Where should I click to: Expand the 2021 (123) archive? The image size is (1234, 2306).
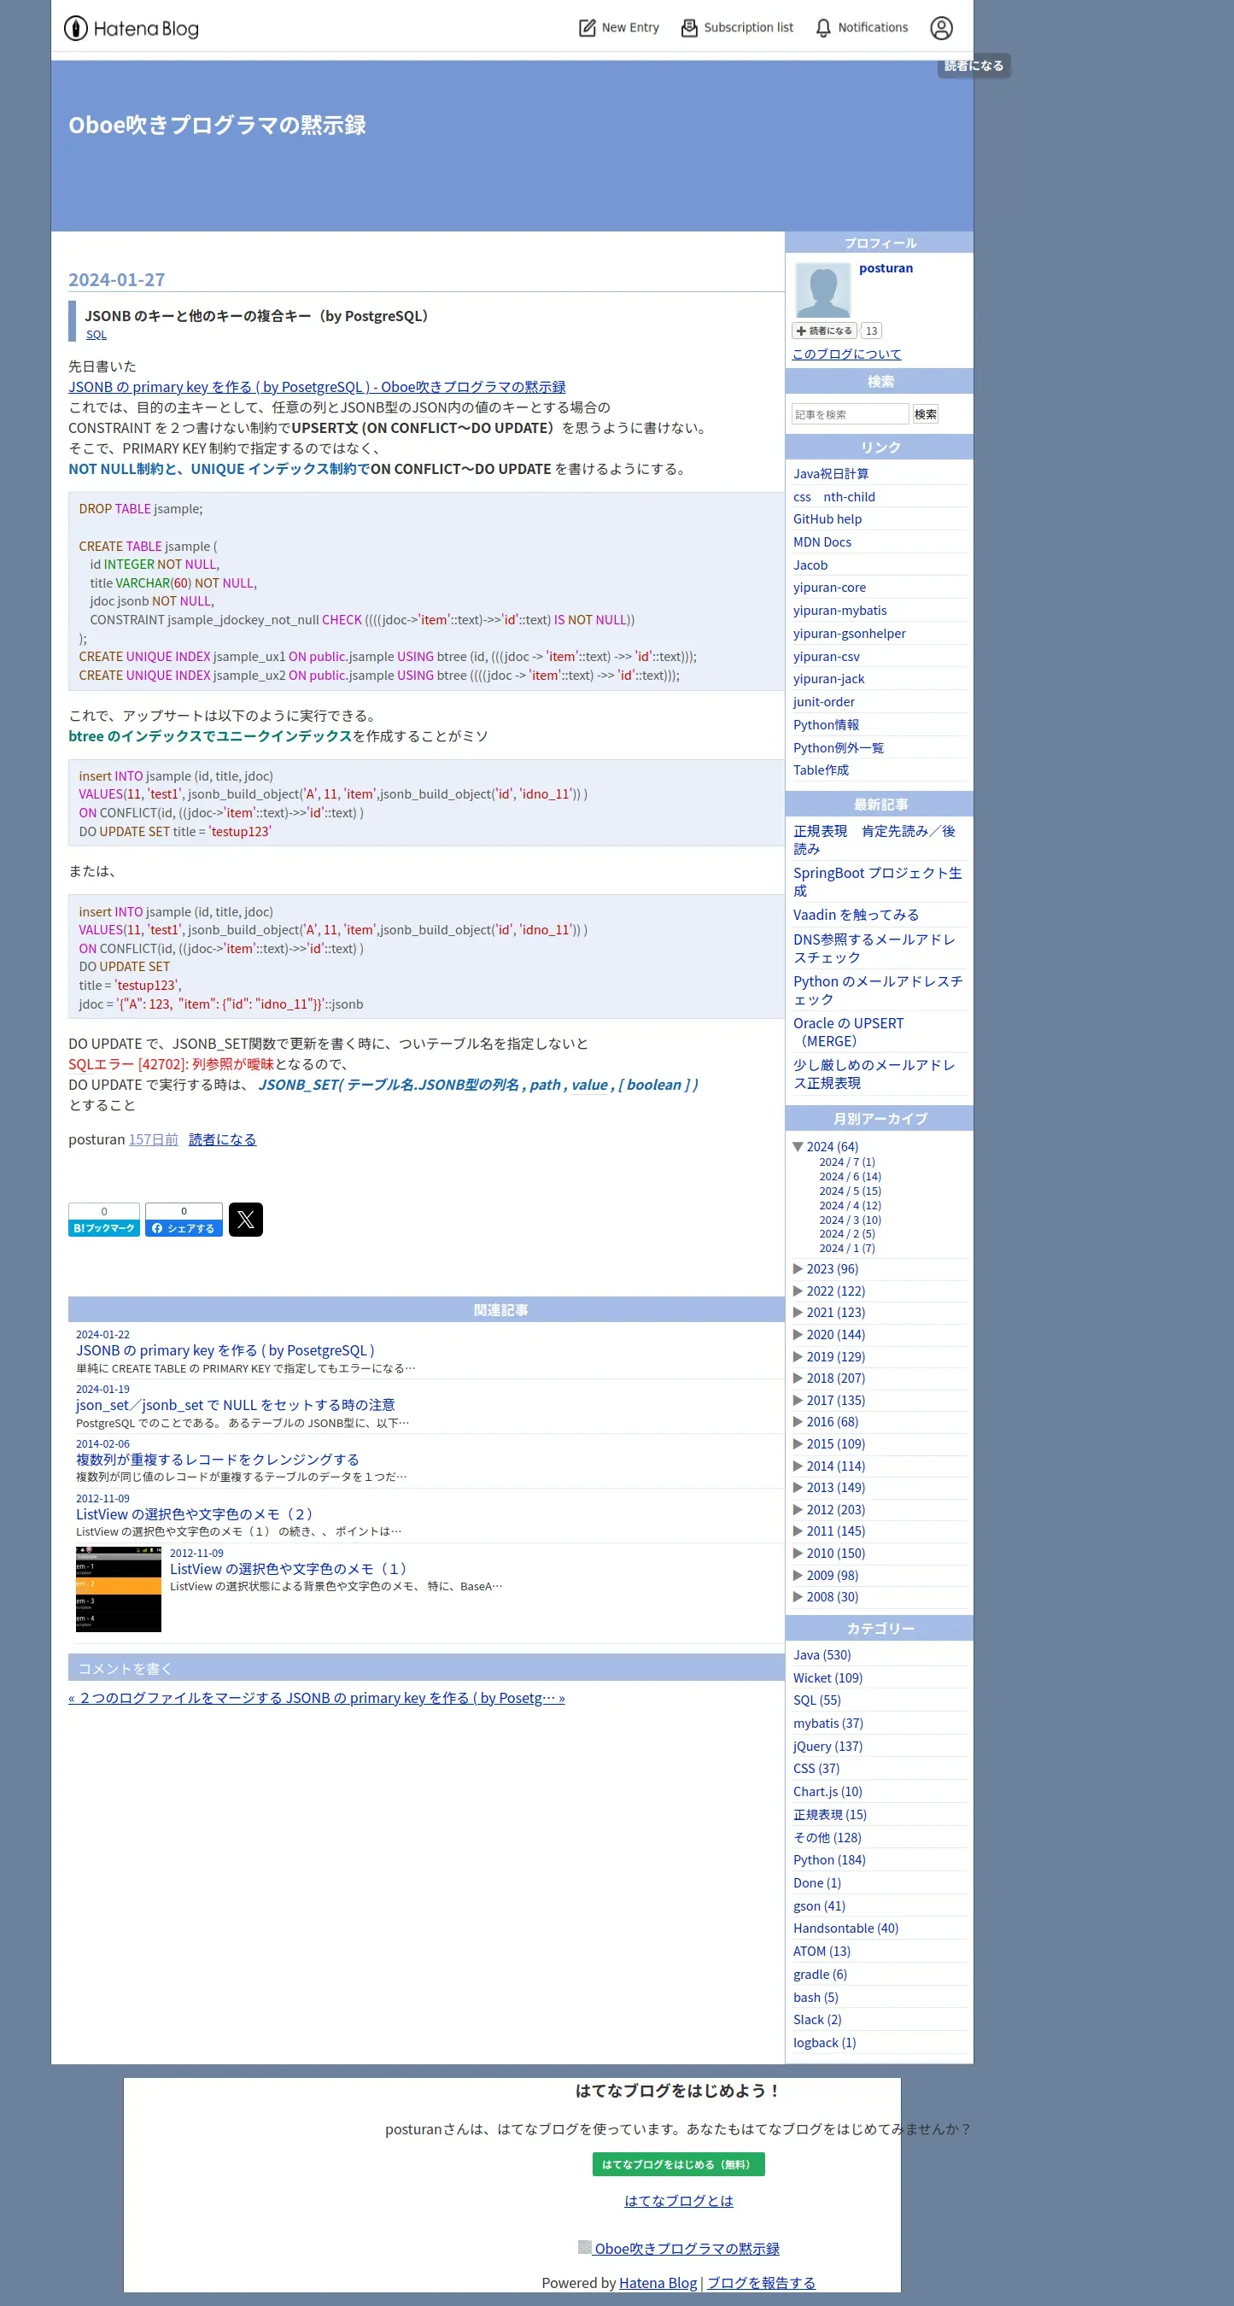(798, 1313)
